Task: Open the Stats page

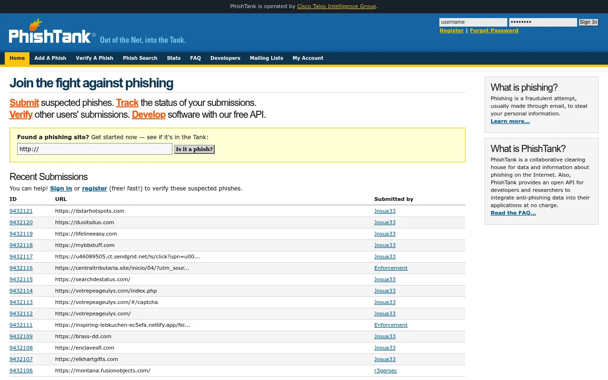Action: coord(174,58)
